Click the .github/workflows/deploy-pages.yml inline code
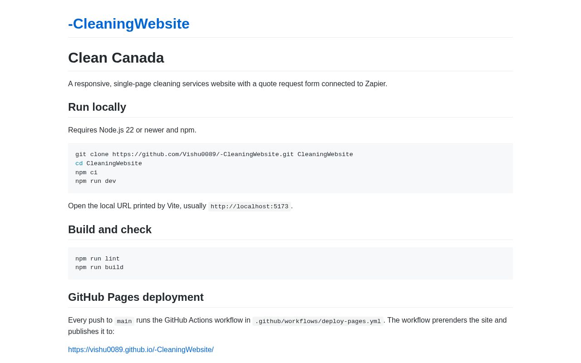581x363 pixels. point(318,321)
